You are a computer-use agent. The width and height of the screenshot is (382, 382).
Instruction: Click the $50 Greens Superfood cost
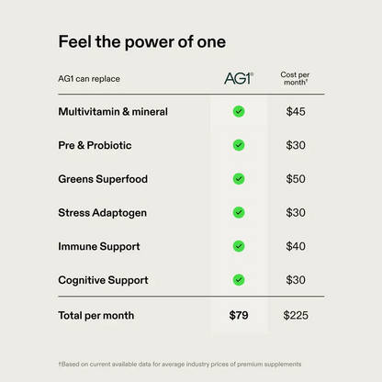(296, 179)
